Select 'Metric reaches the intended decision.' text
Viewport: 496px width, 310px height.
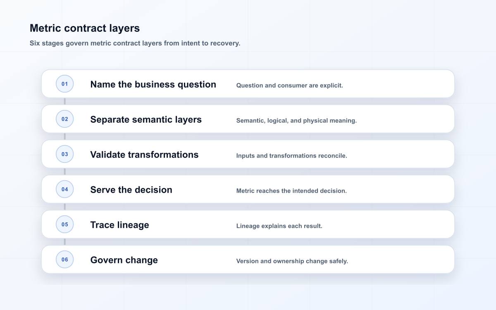click(291, 191)
